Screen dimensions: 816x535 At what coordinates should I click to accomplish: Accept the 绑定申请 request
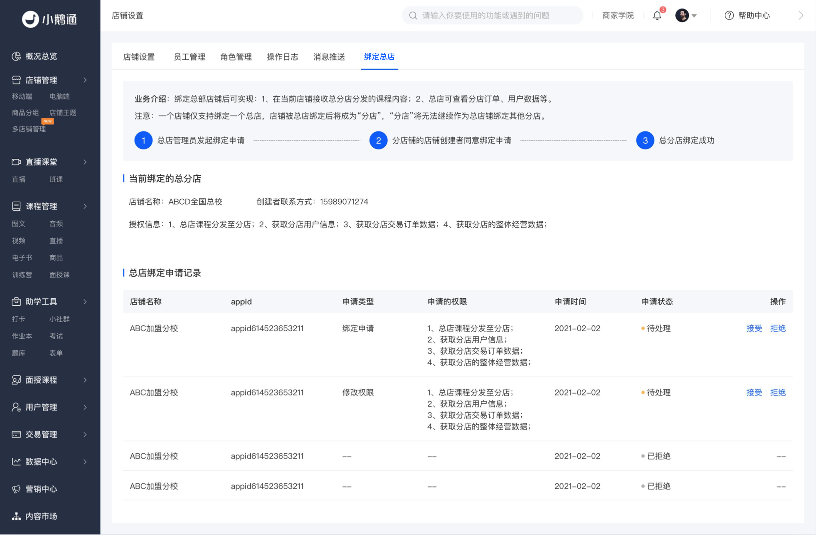[x=754, y=328]
